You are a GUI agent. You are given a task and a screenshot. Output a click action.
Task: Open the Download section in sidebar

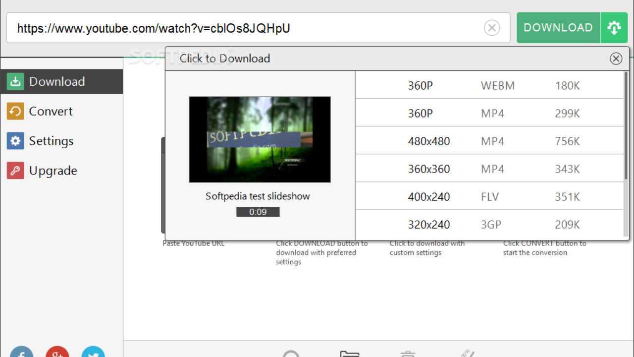tap(61, 81)
